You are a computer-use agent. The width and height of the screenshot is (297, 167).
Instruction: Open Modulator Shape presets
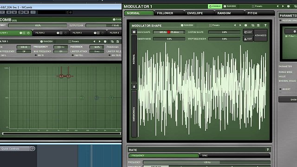click(x=214, y=25)
